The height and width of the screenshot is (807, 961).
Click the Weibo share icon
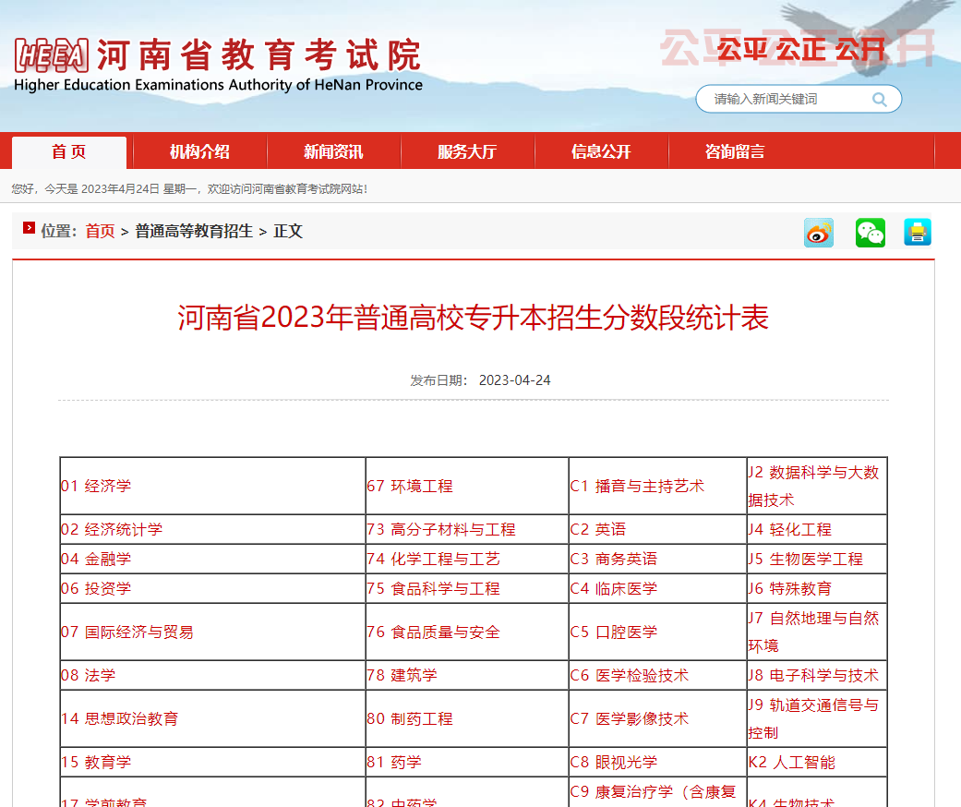pyautogui.click(x=818, y=232)
